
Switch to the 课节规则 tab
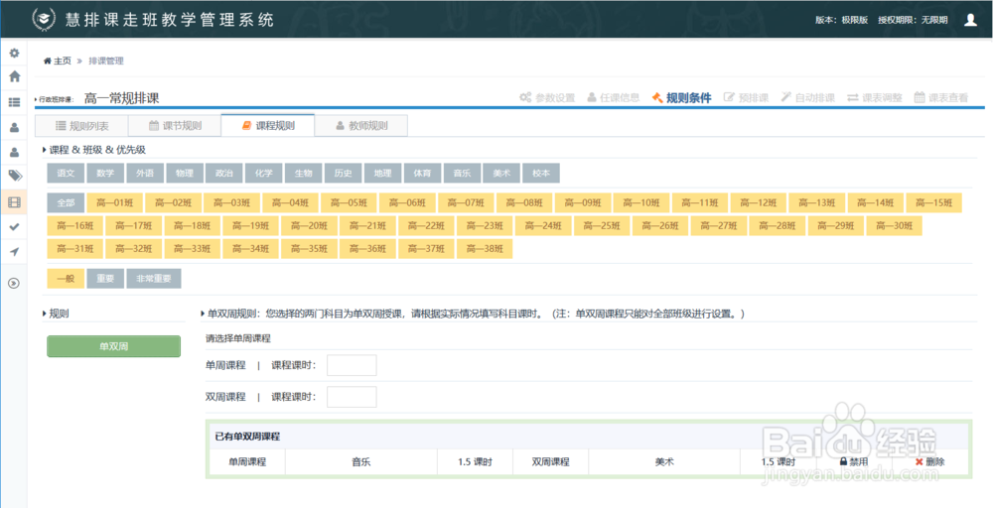click(175, 126)
